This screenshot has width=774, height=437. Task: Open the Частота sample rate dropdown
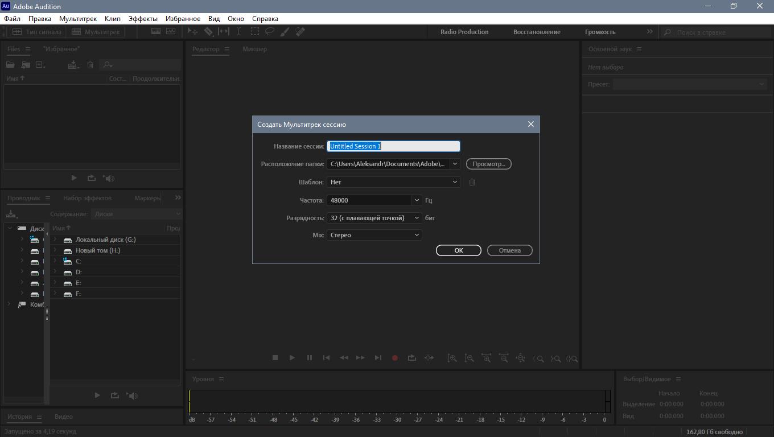pyautogui.click(x=417, y=200)
